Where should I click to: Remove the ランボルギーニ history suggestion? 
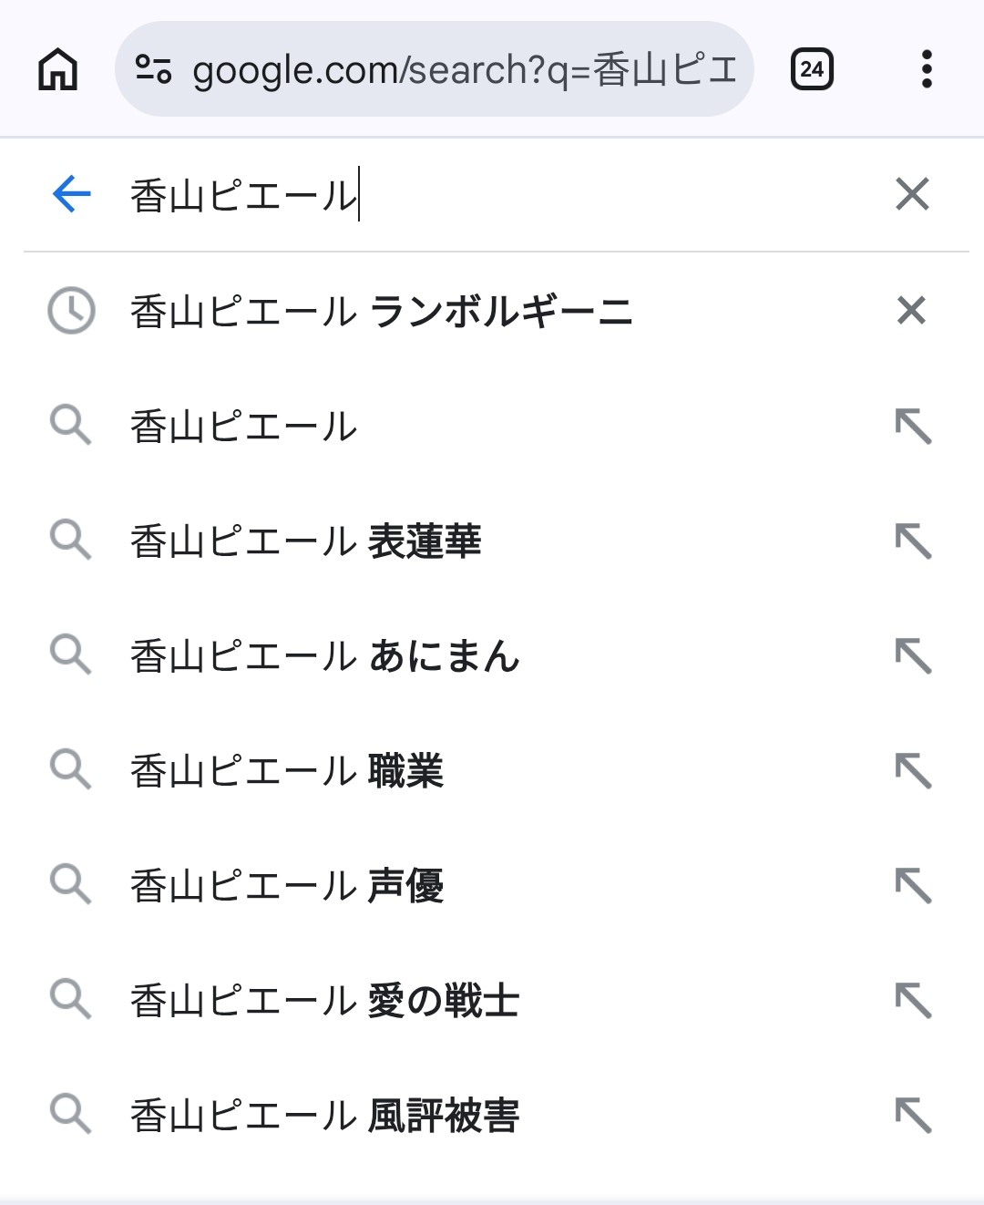tap(911, 311)
